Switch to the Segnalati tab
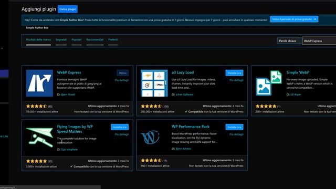Screen dimensions: 336x189 click(61, 40)
